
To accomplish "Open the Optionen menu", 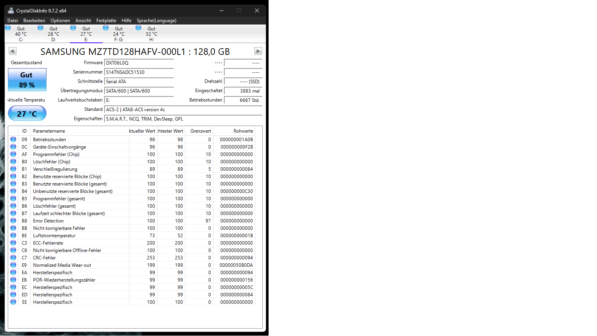I will point(60,21).
